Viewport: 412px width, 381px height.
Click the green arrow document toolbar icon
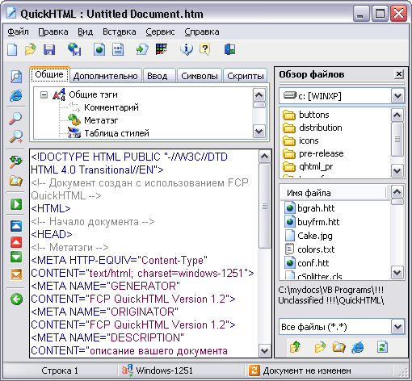(x=142, y=49)
